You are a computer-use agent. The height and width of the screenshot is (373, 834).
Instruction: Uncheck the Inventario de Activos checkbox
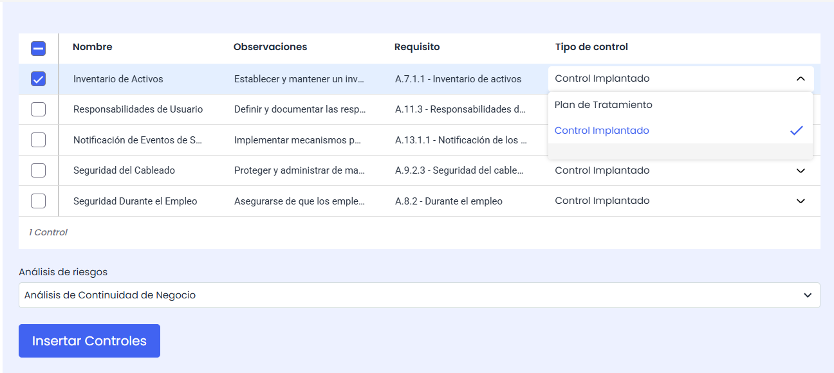tap(39, 79)
